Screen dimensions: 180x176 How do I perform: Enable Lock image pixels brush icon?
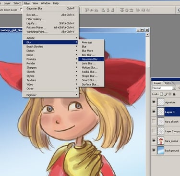[x=166, y=94]
